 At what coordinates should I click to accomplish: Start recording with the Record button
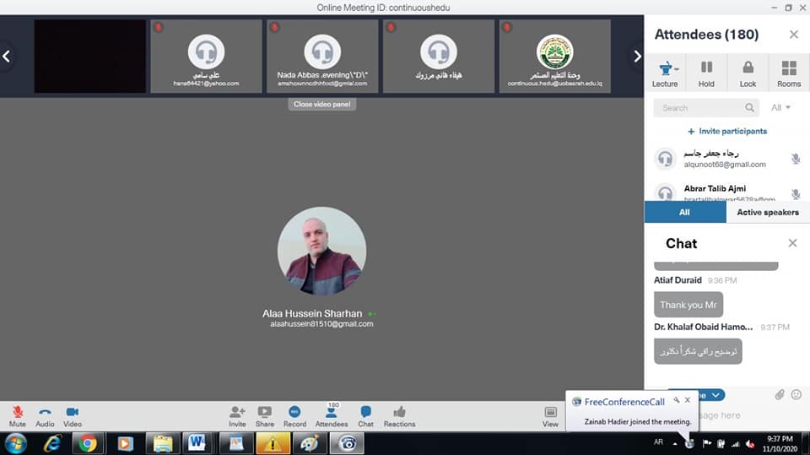(x=294, y=414)
